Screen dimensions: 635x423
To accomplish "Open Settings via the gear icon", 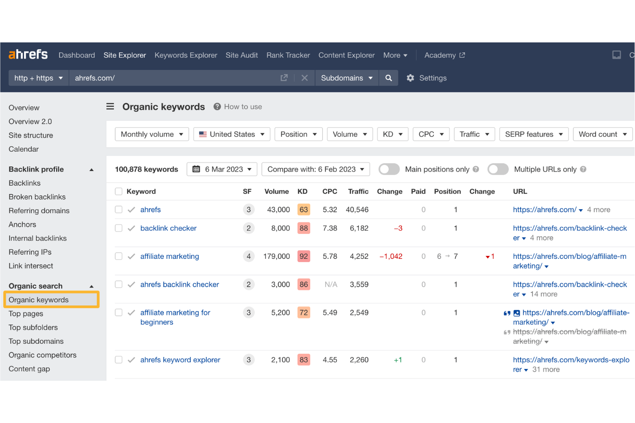I will click(410, 78).
